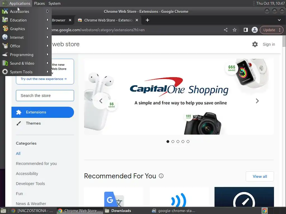286x214 pixels.
Task: Choose the Accessibility category
Action: [27, 173]
